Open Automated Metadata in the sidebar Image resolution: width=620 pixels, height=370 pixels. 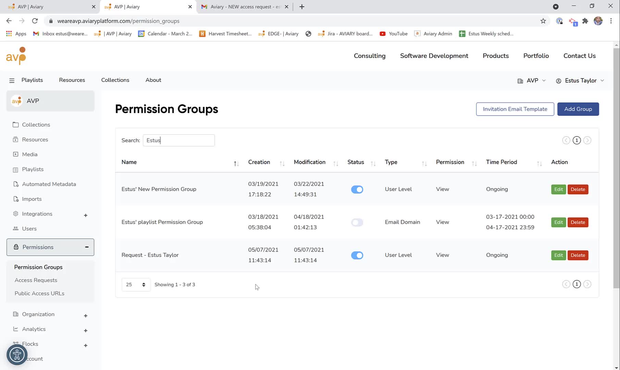(x=49, y=184)
